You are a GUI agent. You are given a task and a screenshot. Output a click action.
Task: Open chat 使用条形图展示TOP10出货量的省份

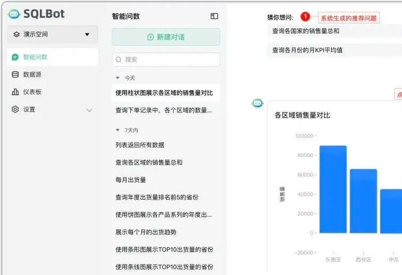pos(166,250)
